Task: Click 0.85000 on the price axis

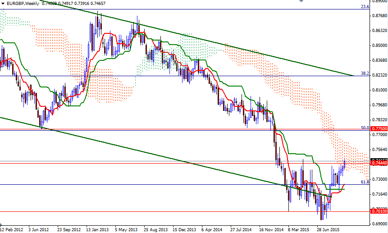Action: point(379,46)
